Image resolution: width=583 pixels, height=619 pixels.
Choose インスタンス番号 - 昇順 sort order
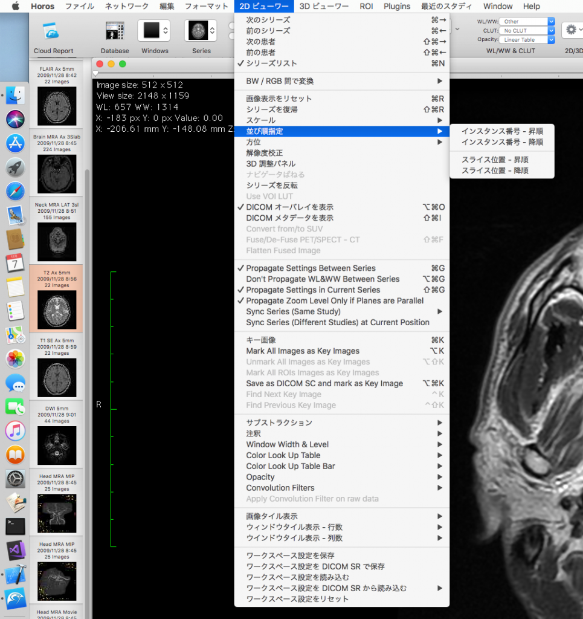(x=502, y=131)
